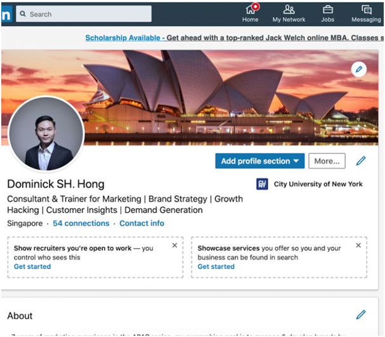Click the name Dominick SH. Hong
This screenshot has width=385, height=337.
[56, 184]
